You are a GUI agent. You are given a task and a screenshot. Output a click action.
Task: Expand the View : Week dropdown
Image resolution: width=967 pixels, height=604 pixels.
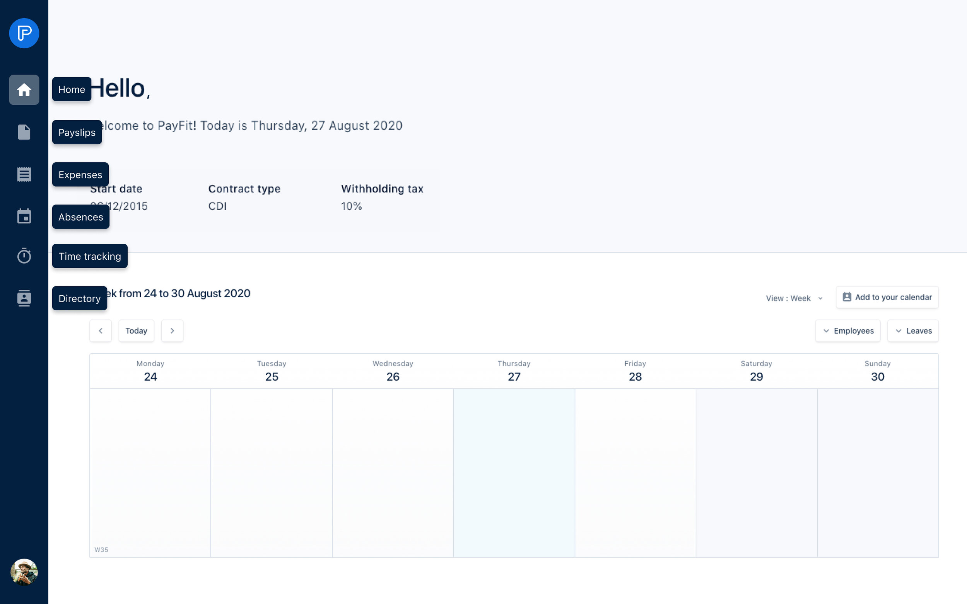794,298
